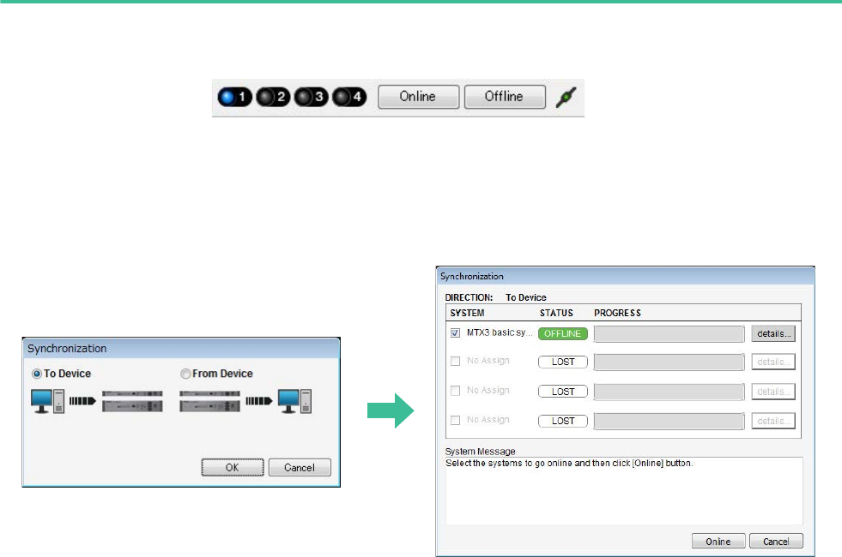This screenshot has width=842, height=557.
Task: Click the PC-to-device transfer illustration
Action: [x=97, y=401]
